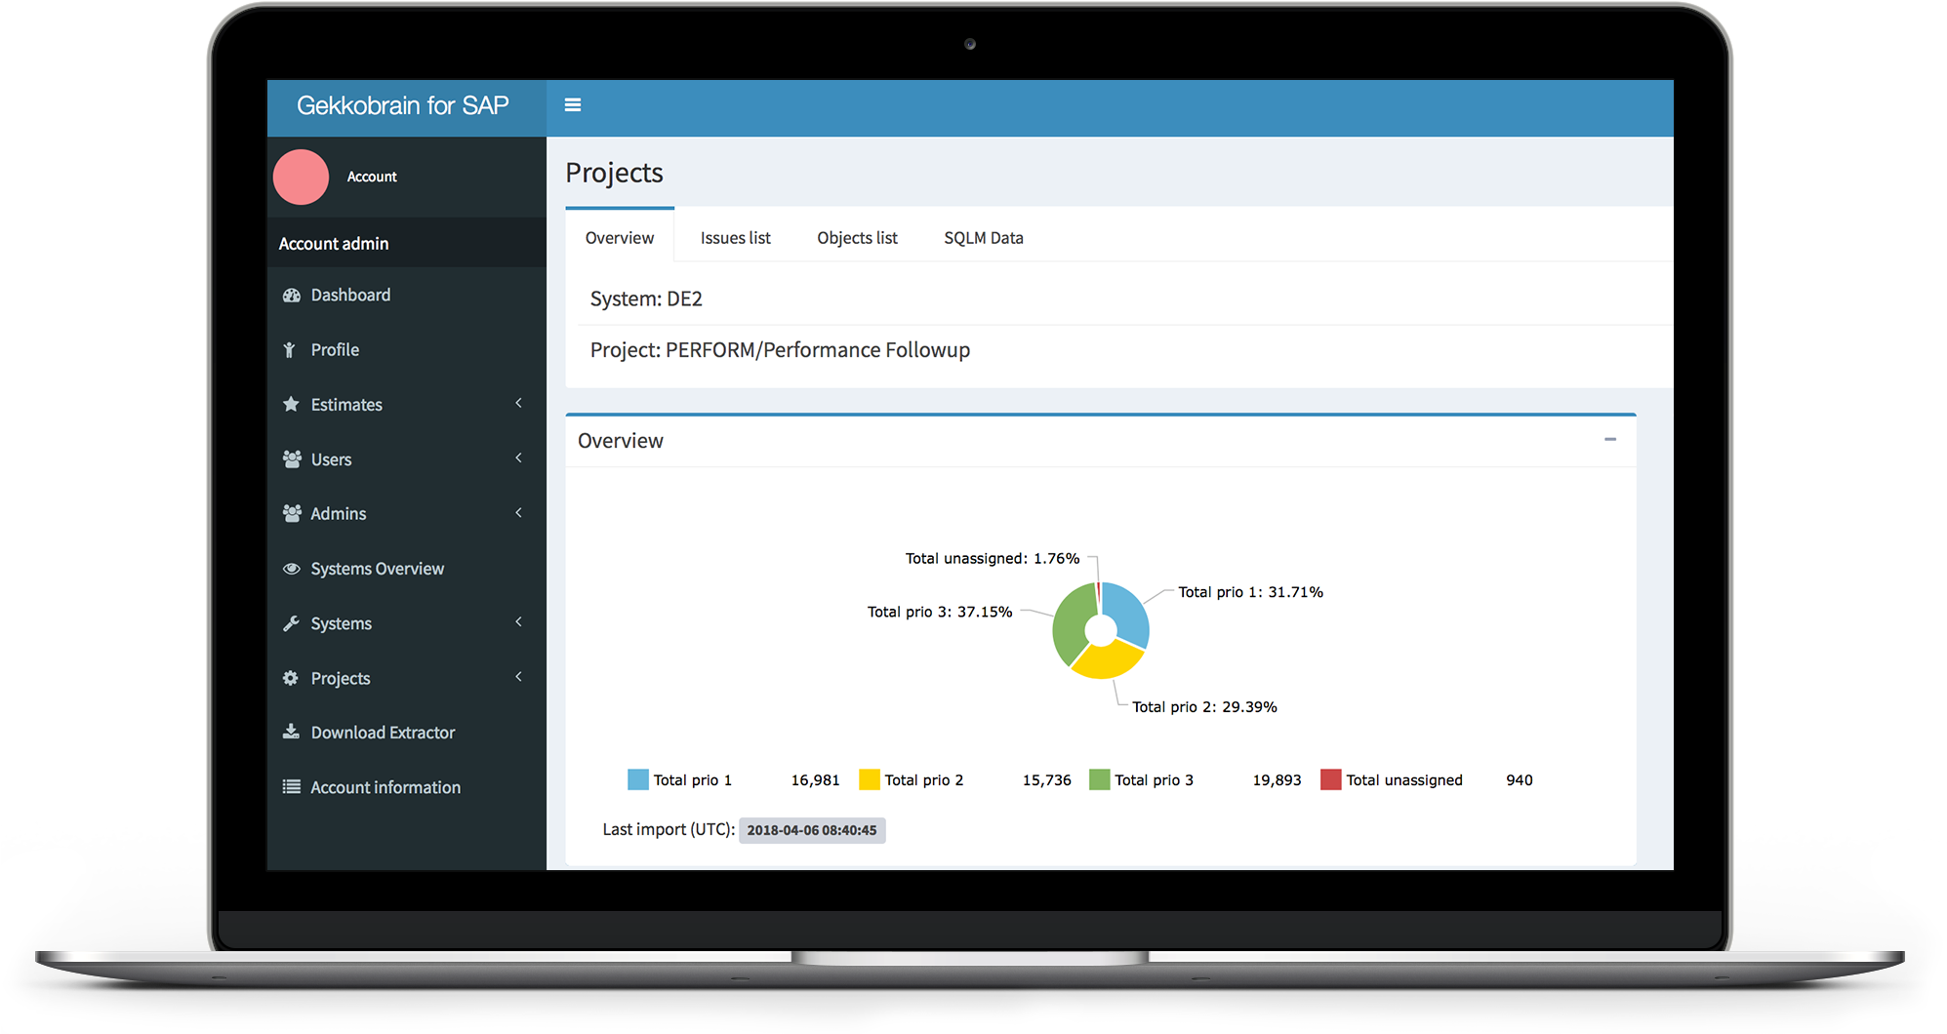Click the Projects gear icon
The width and height of the screenshot is (1947, 1034).
click(291, 677)
